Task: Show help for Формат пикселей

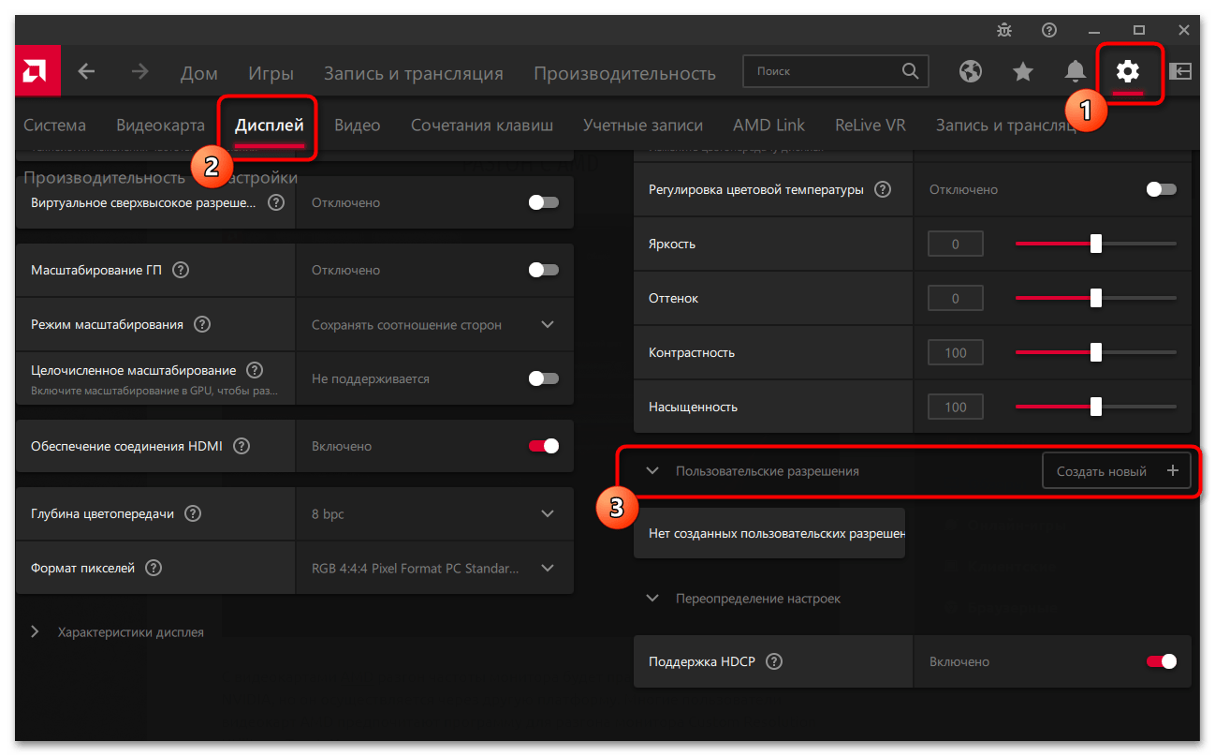Action: click(153, 568)
